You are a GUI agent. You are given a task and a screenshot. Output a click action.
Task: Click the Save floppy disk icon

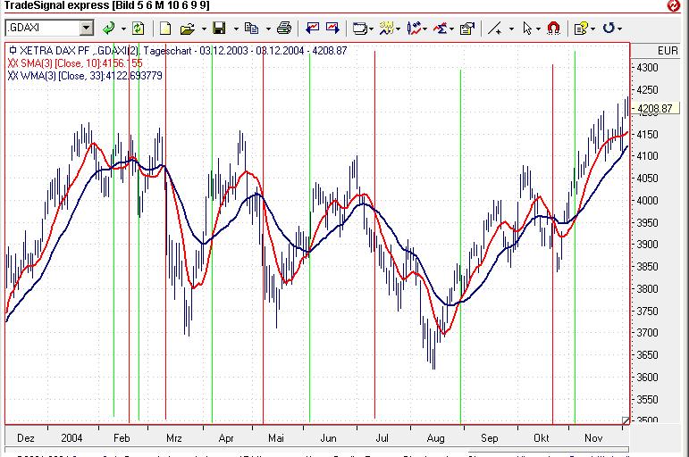coord(219,29)
